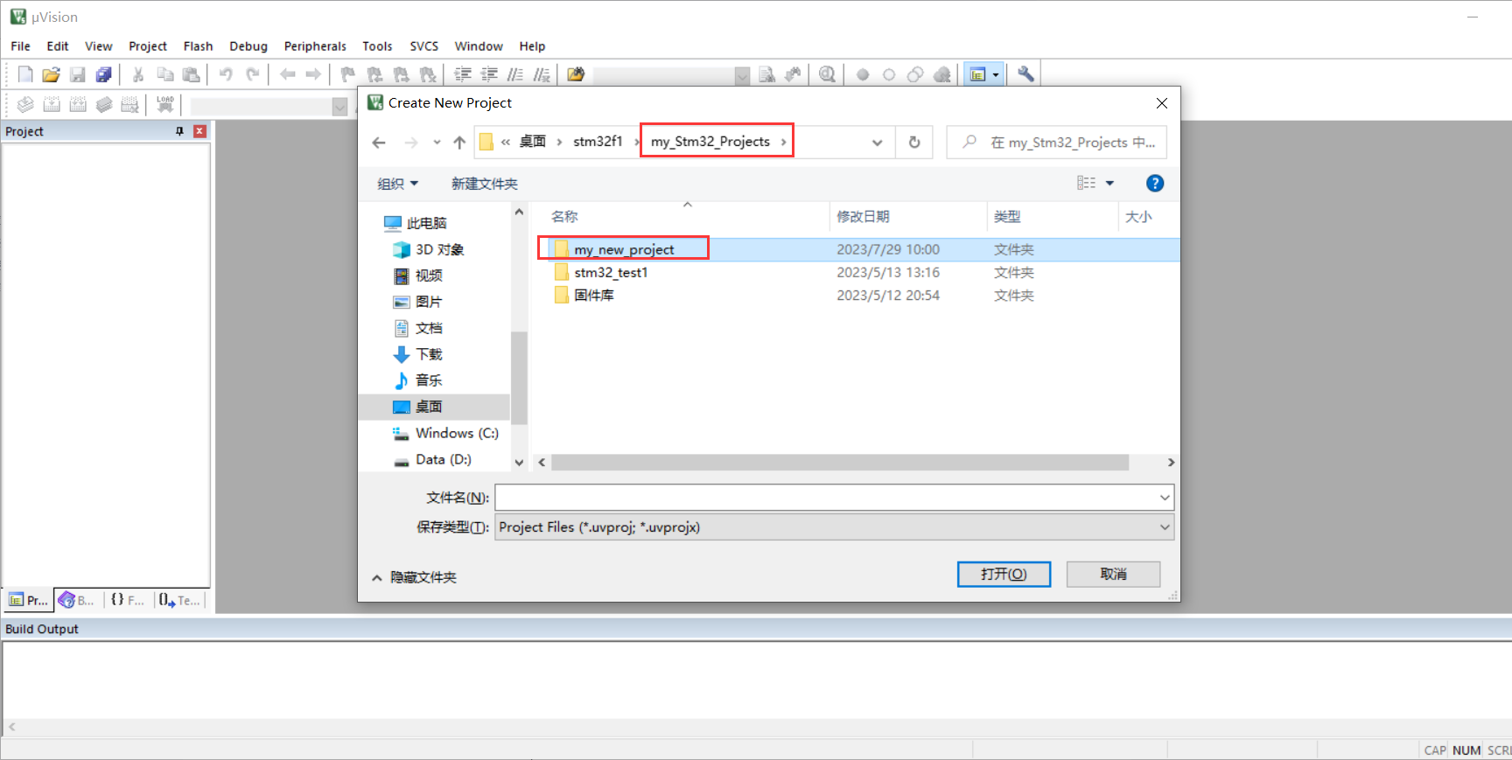Viewport: 1512px width, 760px height.
Task: Open the Debug menu
Action: [x=248, y=46]
